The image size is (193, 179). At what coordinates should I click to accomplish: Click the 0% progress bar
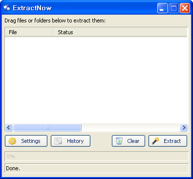(96, 156)
